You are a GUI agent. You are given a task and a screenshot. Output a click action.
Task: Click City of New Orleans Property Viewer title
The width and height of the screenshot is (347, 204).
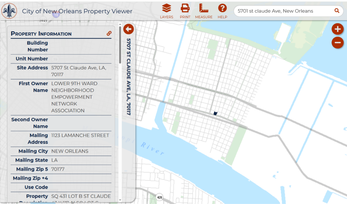tap(77, 11)
